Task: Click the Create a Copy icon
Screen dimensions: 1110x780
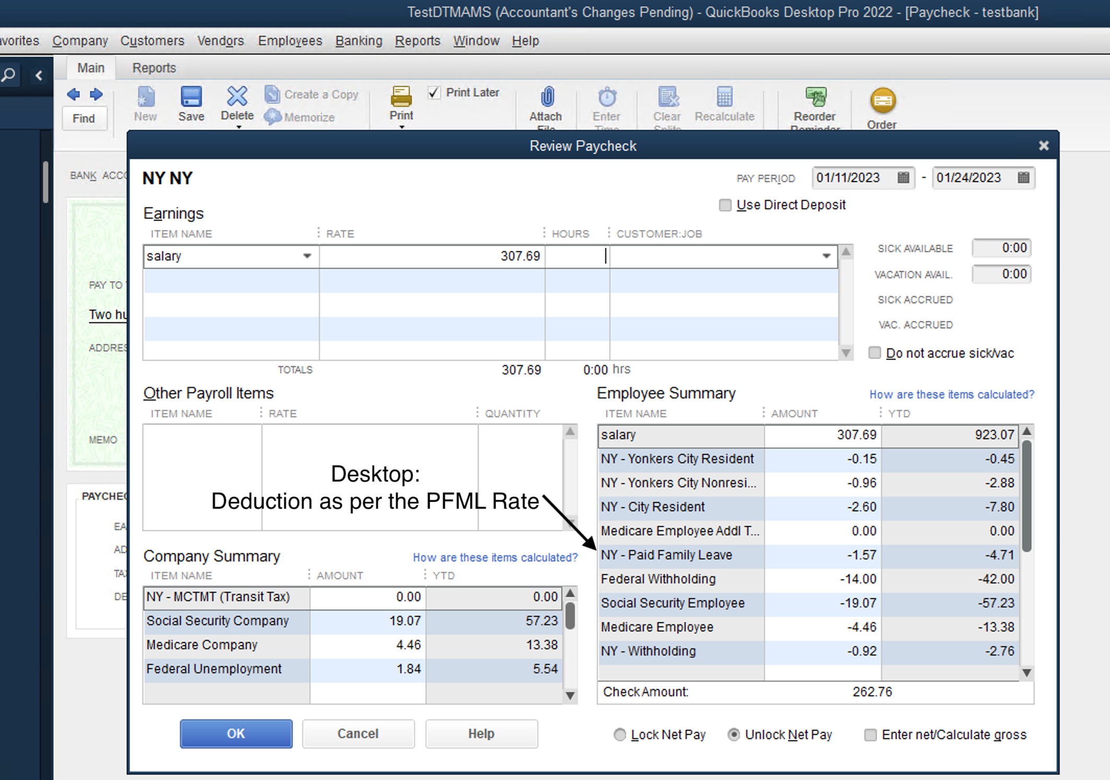Action: 272,95
